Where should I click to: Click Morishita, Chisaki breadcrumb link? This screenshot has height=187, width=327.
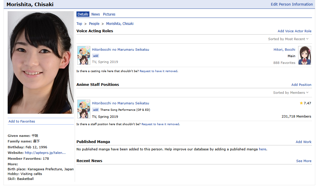pyautogui.click(x=120, y=24)
